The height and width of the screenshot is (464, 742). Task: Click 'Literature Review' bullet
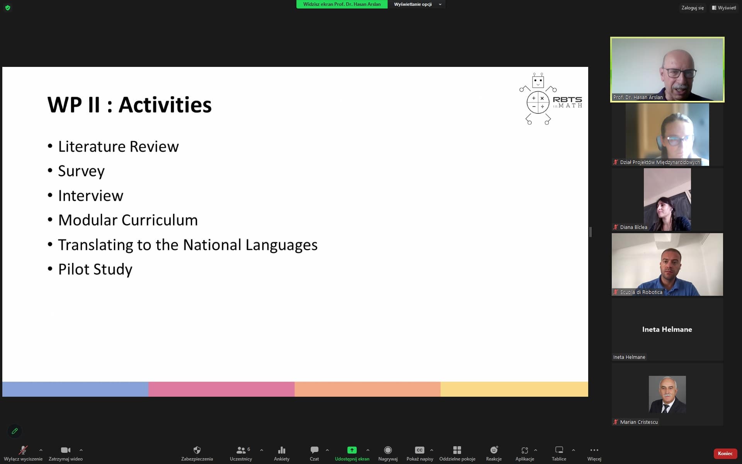(118, 147)
